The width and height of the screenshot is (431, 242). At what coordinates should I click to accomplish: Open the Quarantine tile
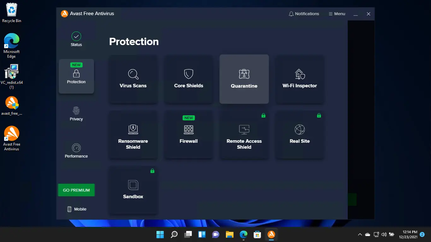click(244, 79)
